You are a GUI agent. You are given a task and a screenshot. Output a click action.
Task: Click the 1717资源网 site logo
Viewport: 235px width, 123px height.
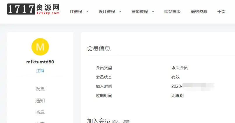(x=33, y=9)
